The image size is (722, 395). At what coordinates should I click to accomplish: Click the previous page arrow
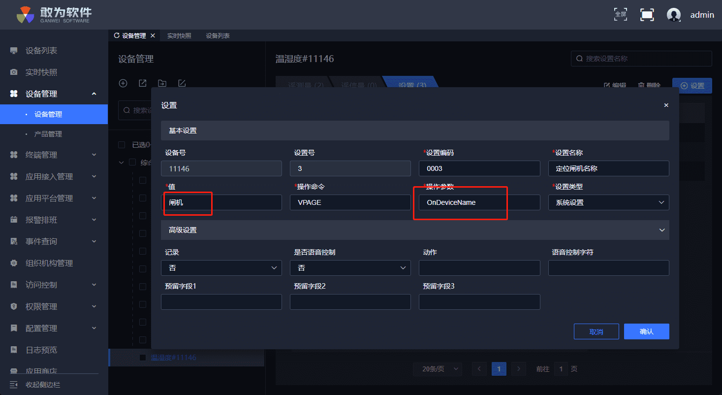pyautogui.click(x=479, y=369)
